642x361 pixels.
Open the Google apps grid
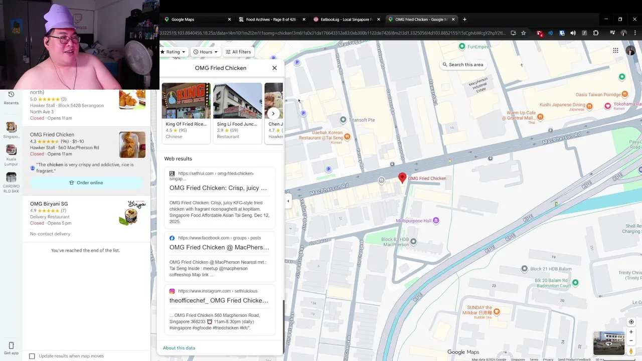coord(615,50)
